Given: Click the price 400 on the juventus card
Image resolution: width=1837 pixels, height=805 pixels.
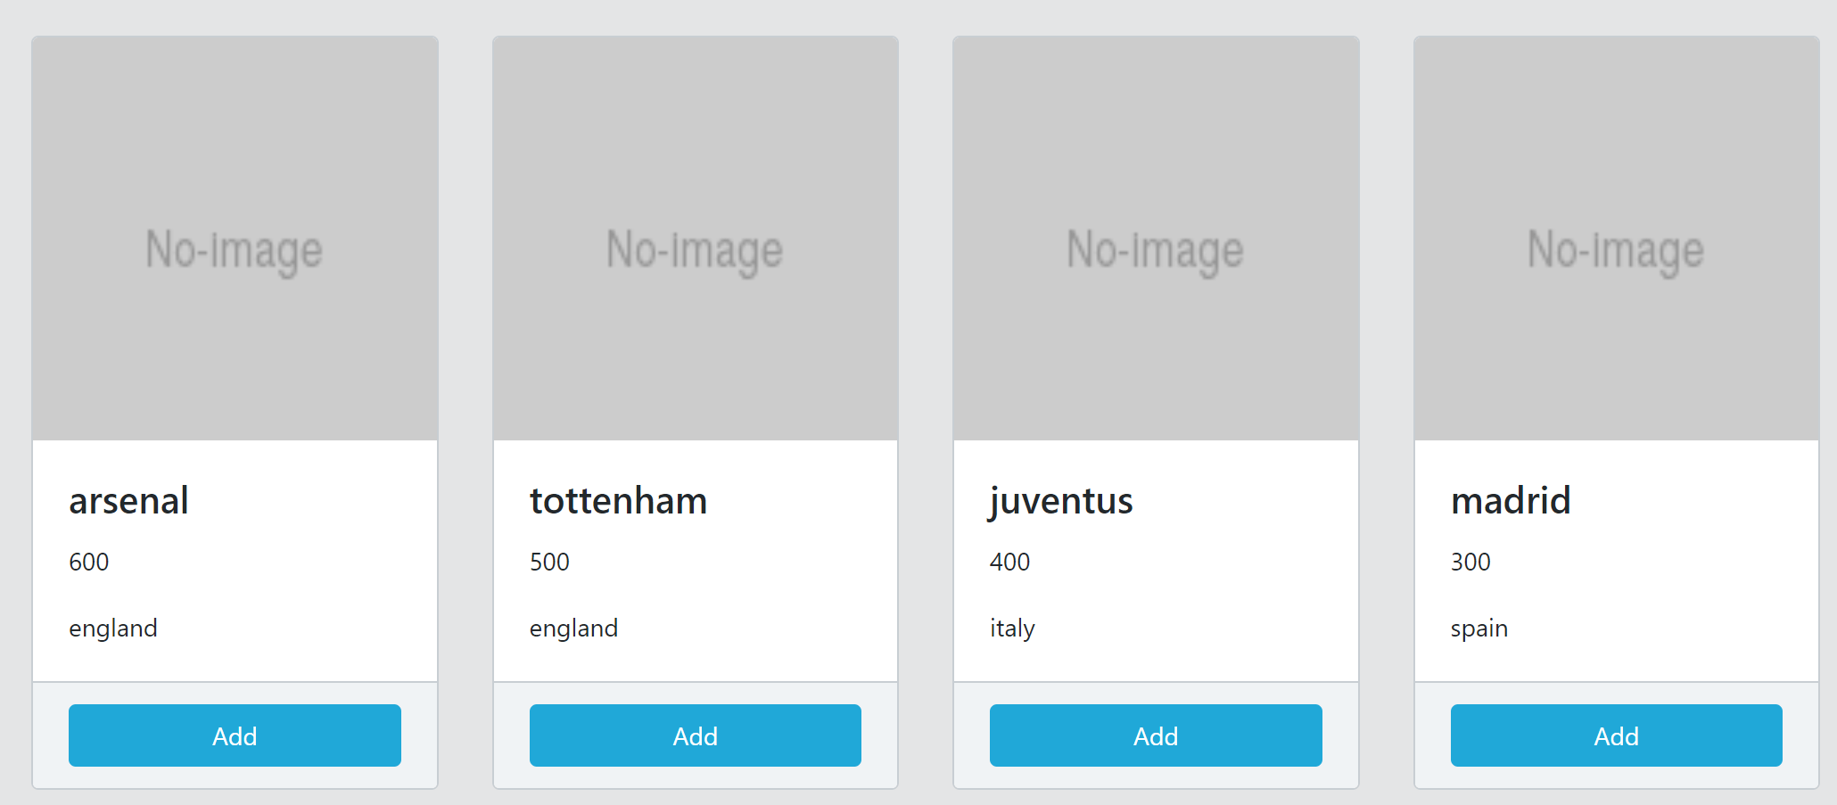Looking at the screenshot, I should pyautogui.click(x=1009, y=562).
